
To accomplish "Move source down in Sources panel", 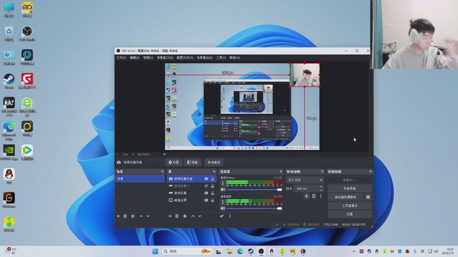I will [199, 216].
